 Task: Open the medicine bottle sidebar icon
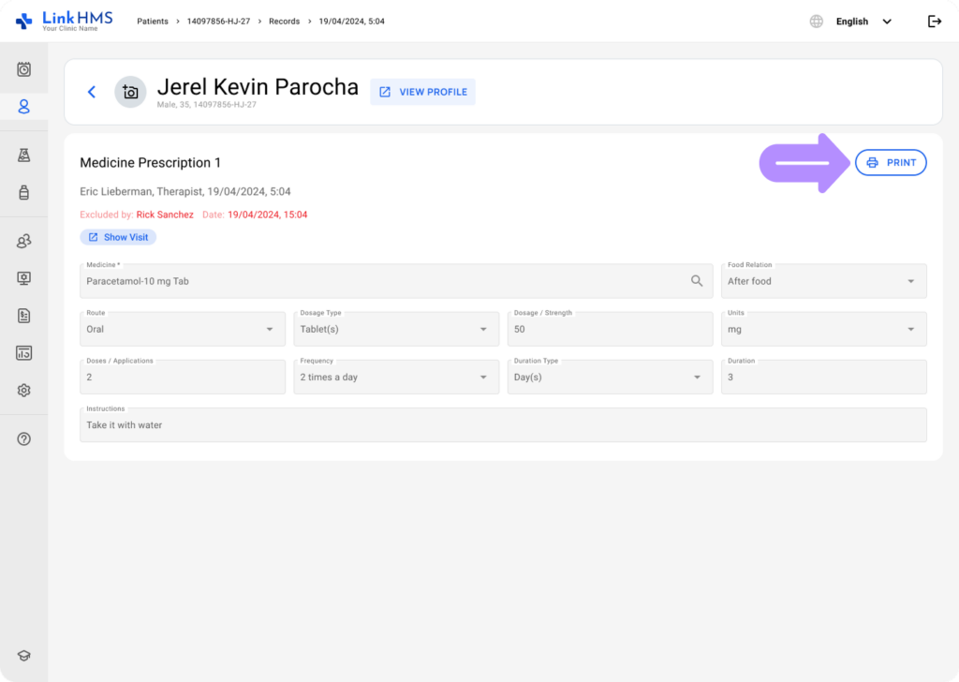point(24,192)
